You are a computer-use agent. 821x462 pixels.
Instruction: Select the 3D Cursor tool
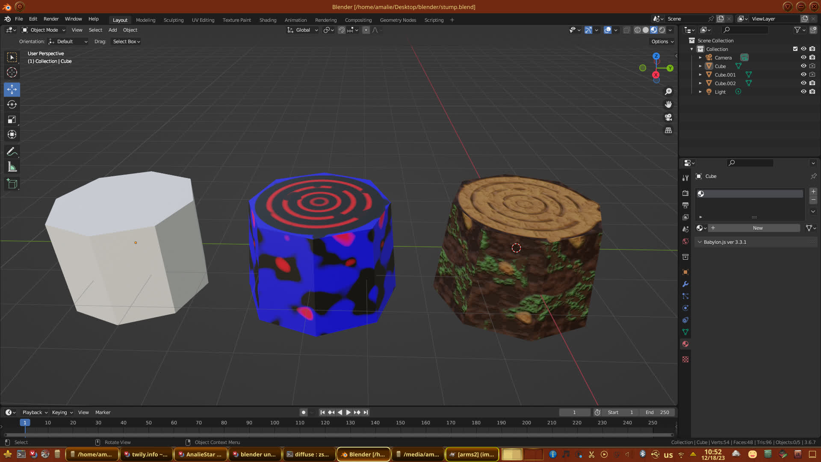(12, 72)
